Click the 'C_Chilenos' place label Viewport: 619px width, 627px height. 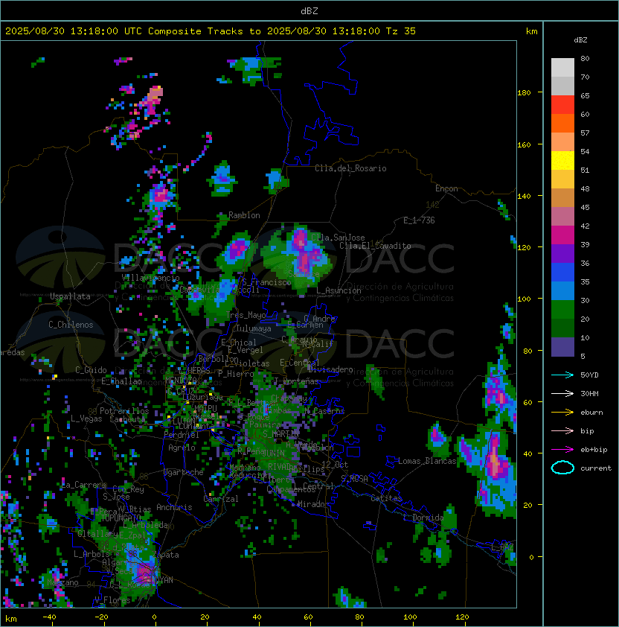pyautogui.click(x=71, y=325)
